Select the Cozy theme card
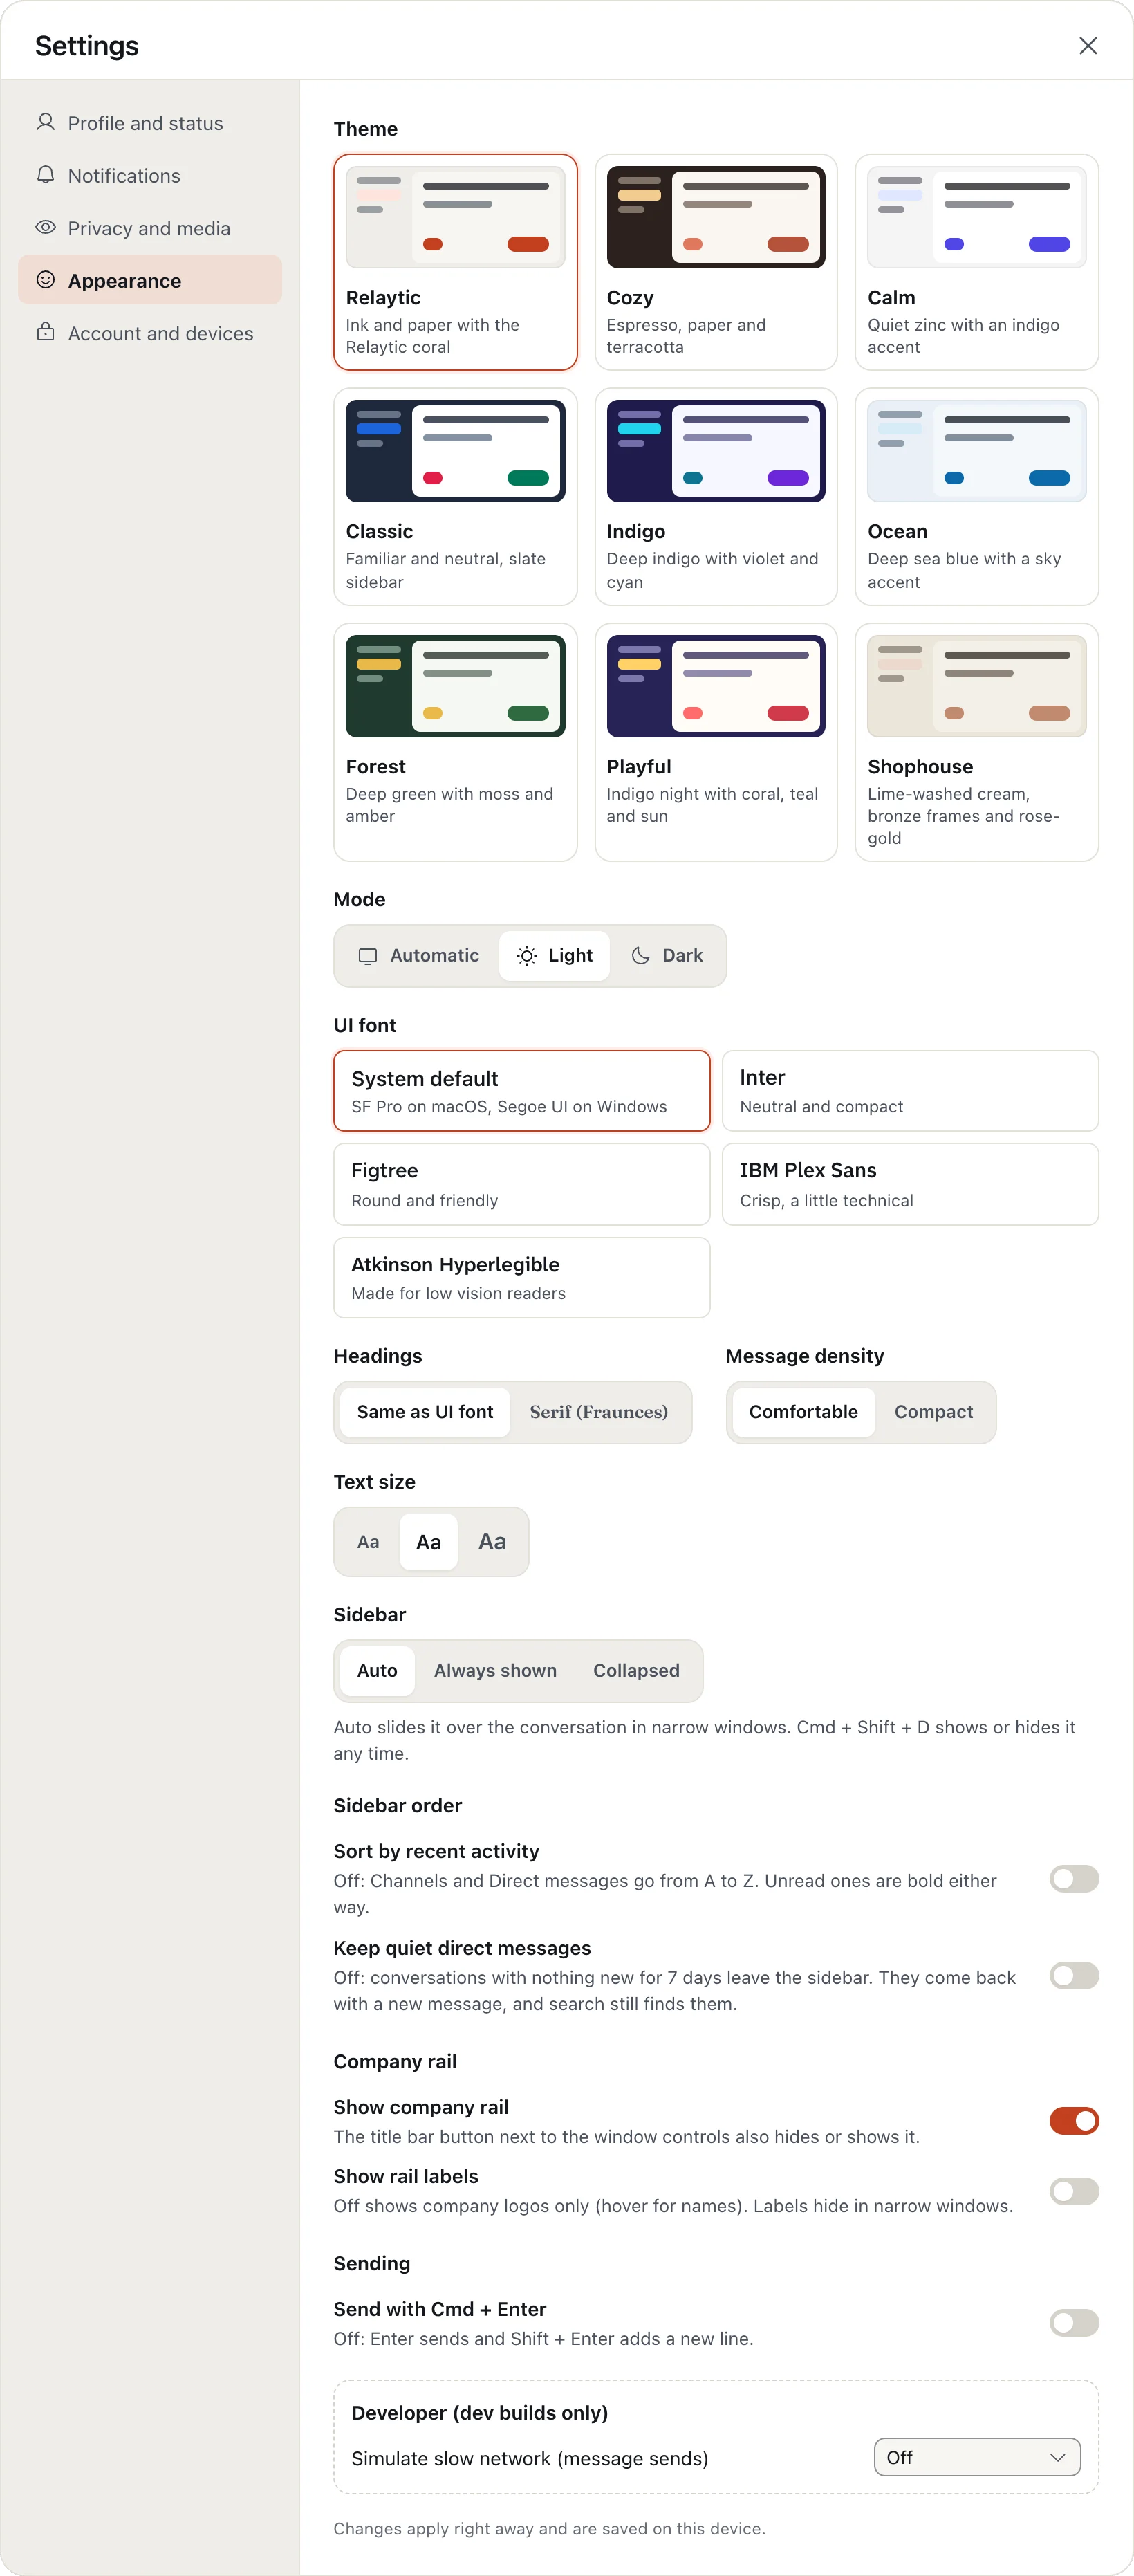1134x2576 pixels. (x=716, y=262)
